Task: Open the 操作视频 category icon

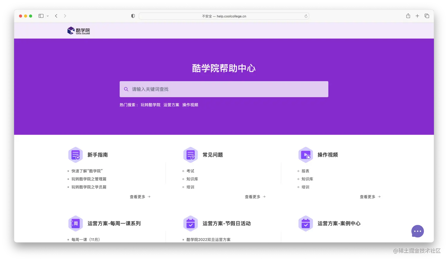Action: click(x=305, y=155)
